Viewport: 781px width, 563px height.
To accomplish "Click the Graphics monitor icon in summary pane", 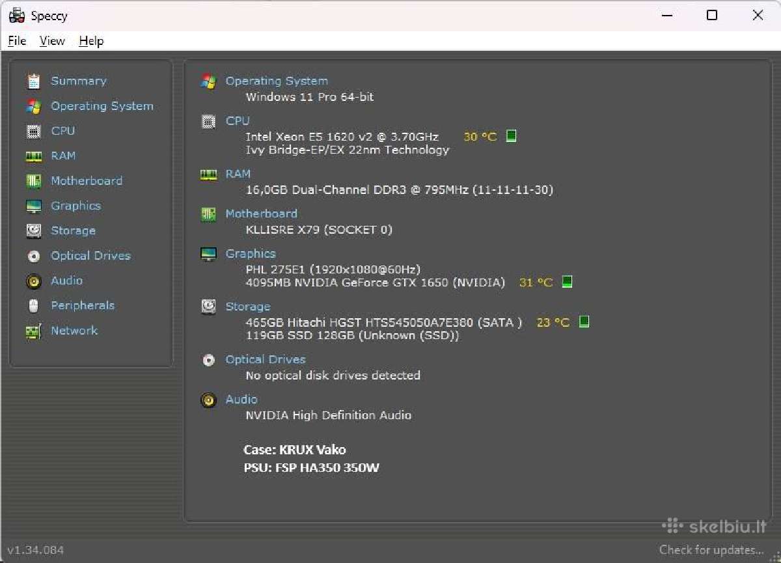I will 208,254.
